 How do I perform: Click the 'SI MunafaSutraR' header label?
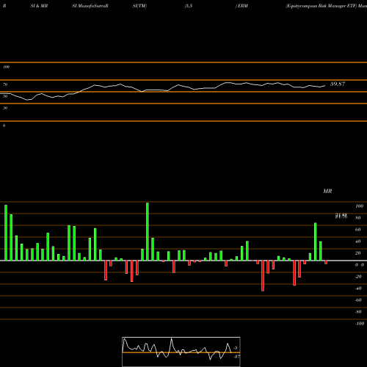tap(90, 6)
